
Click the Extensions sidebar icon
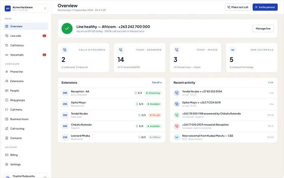click(7, 81)
